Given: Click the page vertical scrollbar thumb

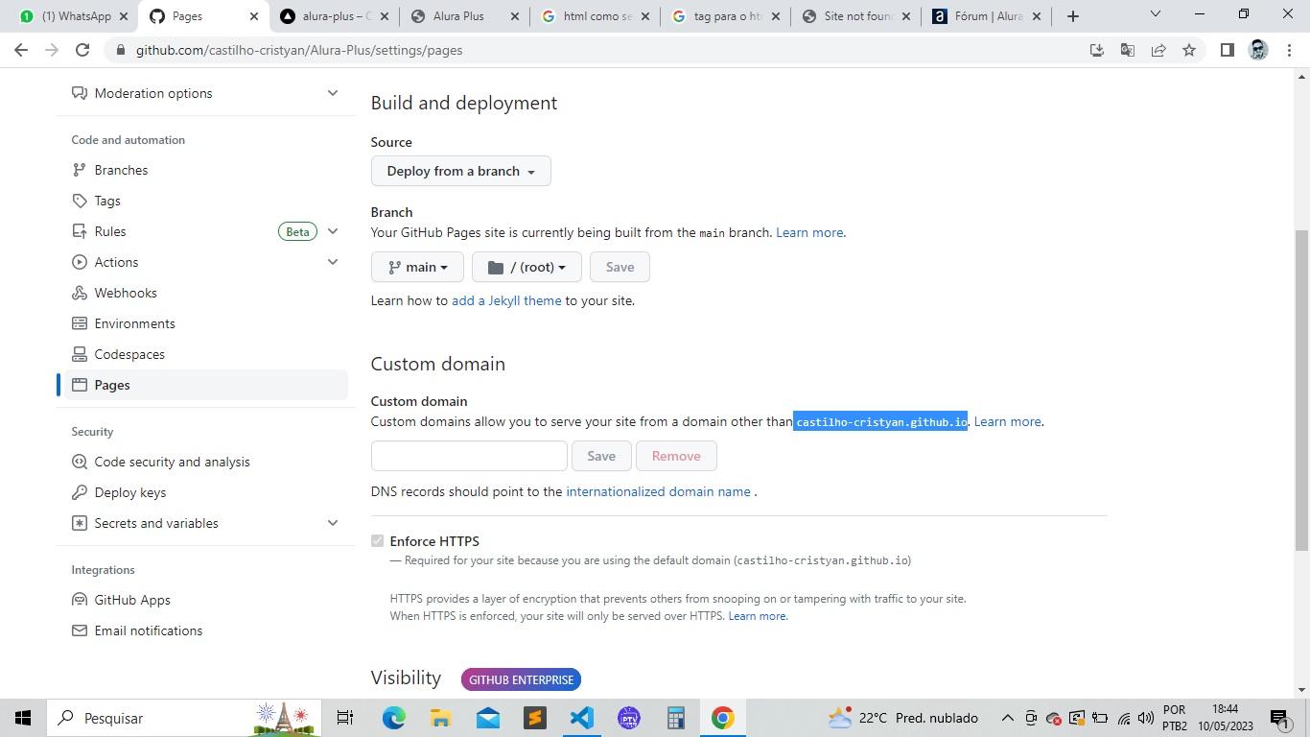Looking at the screenshot, I should click(1302, 390).
